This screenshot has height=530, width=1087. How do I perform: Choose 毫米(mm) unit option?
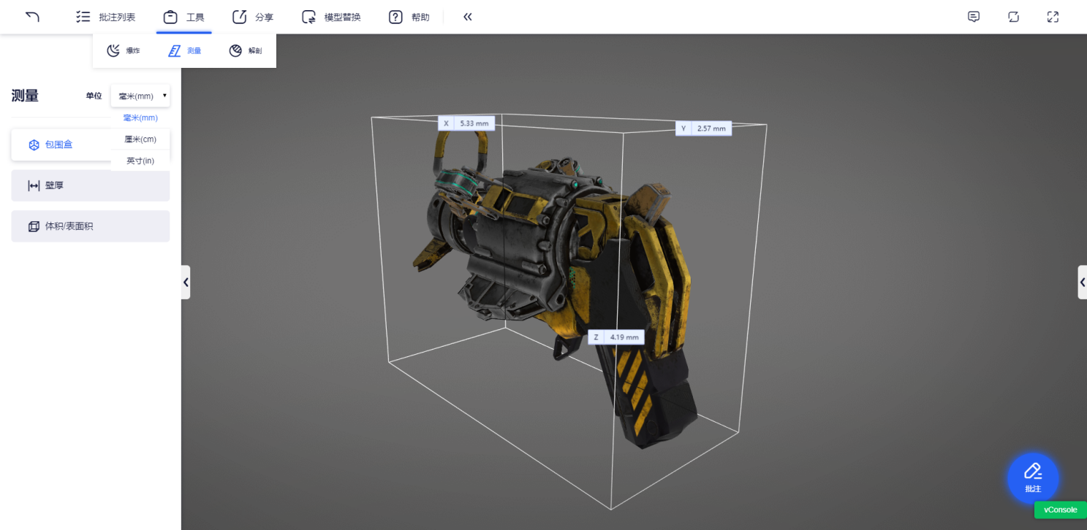pos(140,118)
